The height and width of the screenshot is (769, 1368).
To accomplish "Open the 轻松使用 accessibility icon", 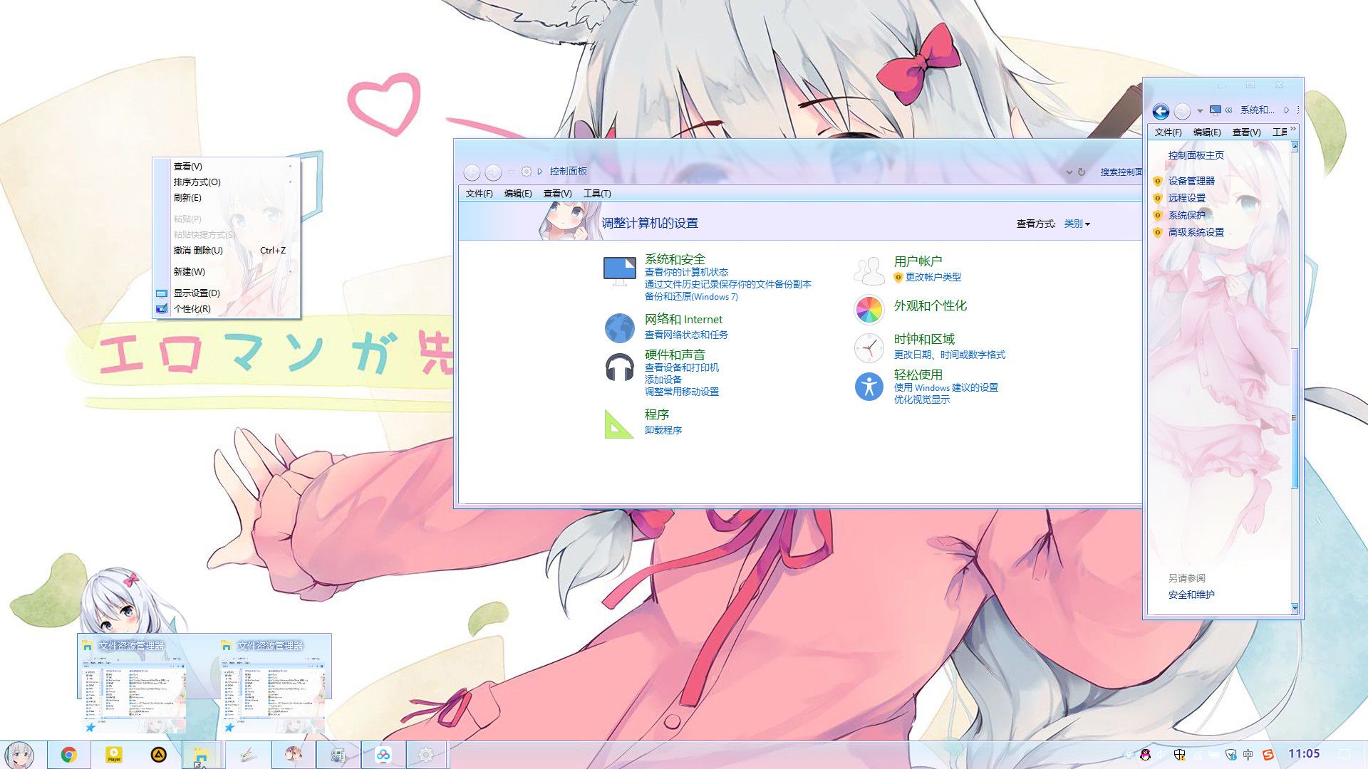I will (869, 387).
